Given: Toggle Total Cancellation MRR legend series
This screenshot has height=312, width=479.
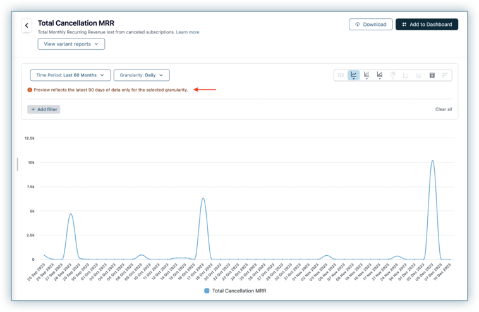Looking at the screenshot, I should tap(236, 291).
